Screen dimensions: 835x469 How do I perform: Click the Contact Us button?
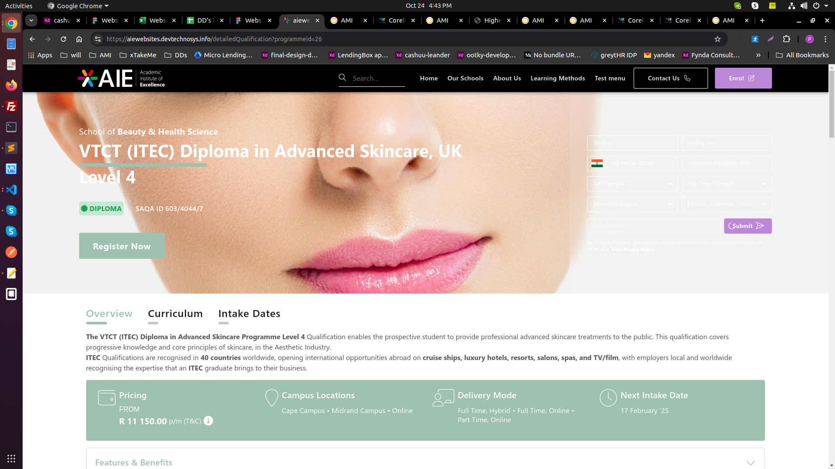[x=671, y=78]
